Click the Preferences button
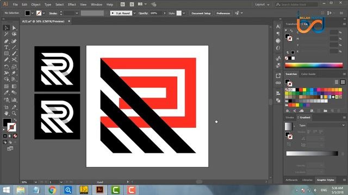 [x=223, y=13]
